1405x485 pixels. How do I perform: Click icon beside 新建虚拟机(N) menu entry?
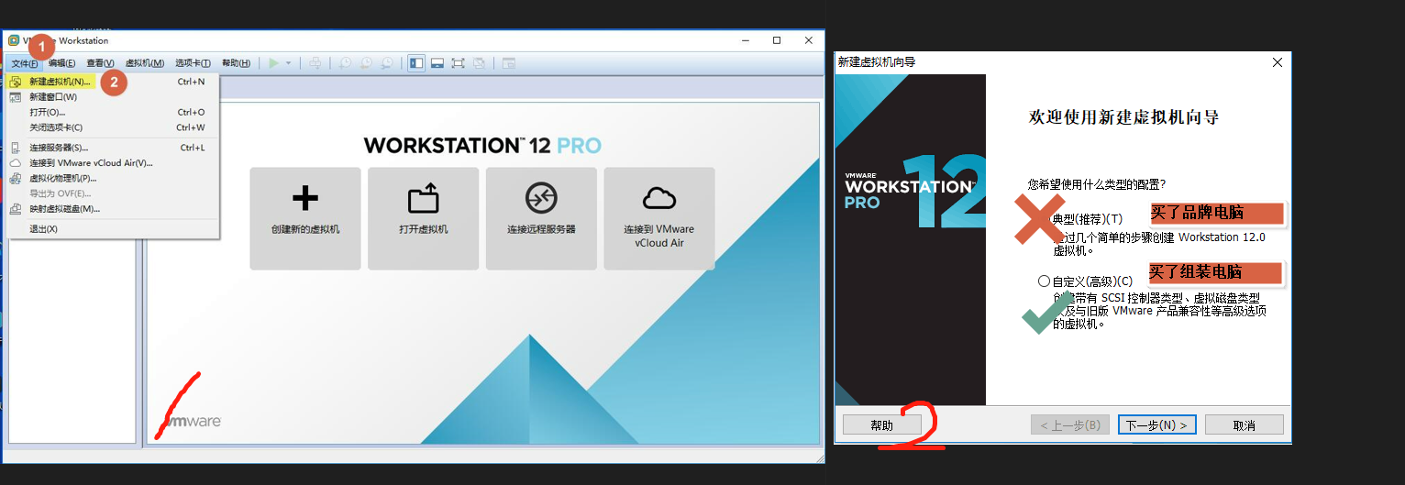pyautogui.click(x=16, y=82)
